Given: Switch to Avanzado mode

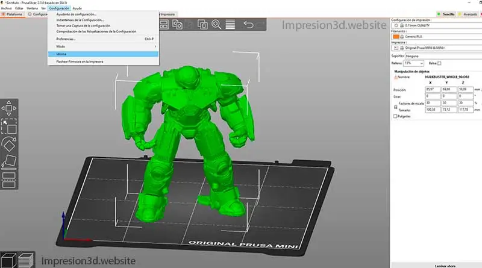Looking at the screenshot, I should click(x=468, y=14).
